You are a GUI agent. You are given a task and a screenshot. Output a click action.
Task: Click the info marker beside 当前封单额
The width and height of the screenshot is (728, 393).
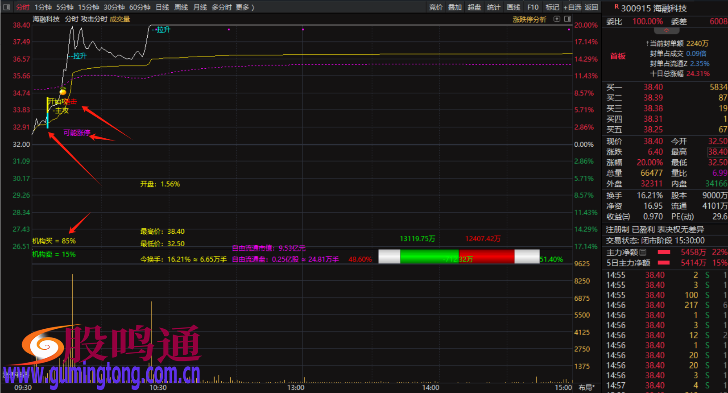[647, 44]
